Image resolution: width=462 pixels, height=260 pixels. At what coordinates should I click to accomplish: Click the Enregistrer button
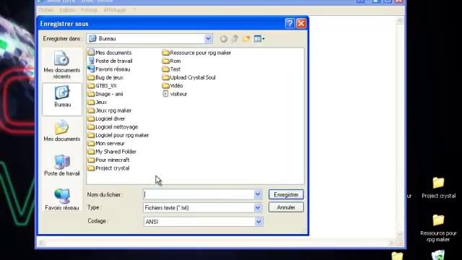point(286,194)
